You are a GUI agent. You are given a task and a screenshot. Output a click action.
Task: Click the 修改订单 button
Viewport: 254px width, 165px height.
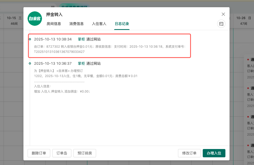click(189, 153)
